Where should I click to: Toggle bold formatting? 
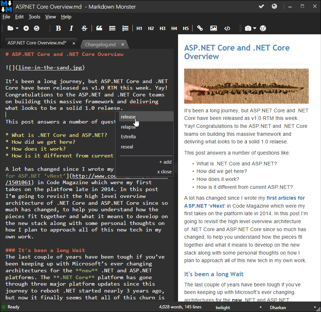(x=58, y=28)
